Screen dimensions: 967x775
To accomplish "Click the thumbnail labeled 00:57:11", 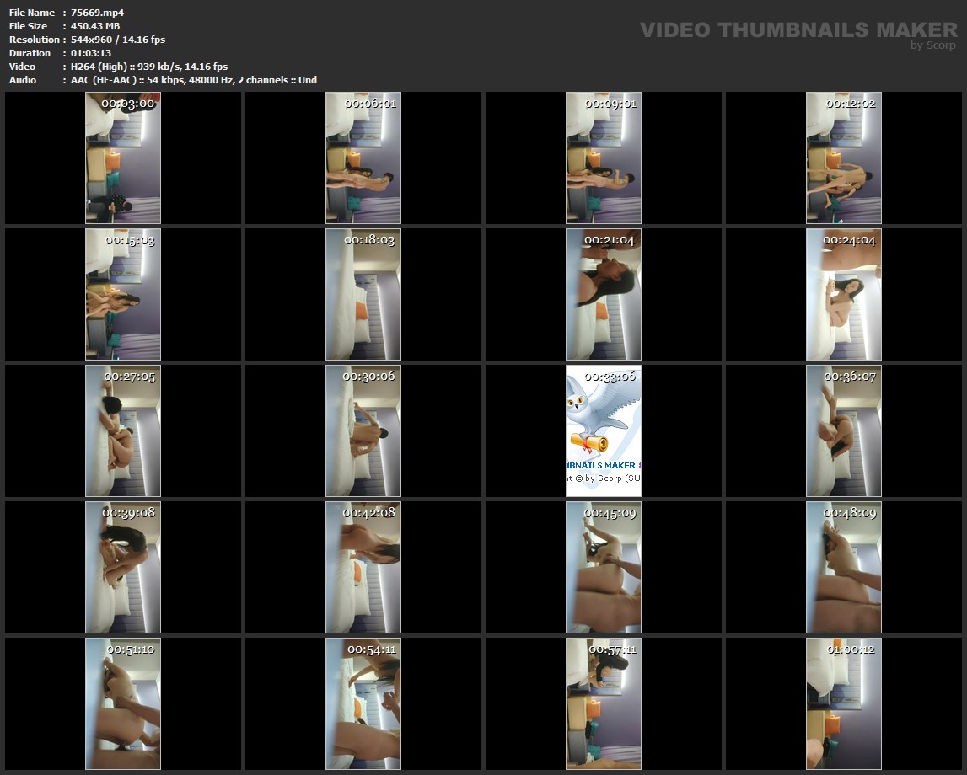I will (x=603, y=703).
